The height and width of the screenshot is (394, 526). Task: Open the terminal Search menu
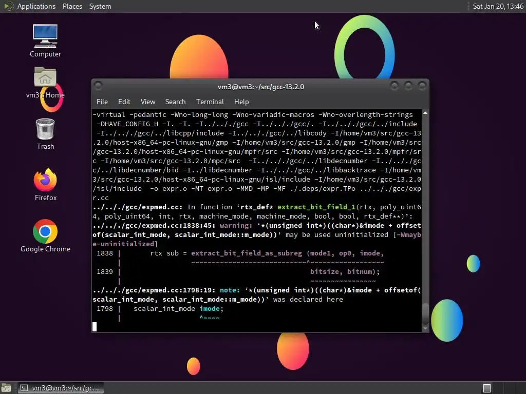pos(175,102)
